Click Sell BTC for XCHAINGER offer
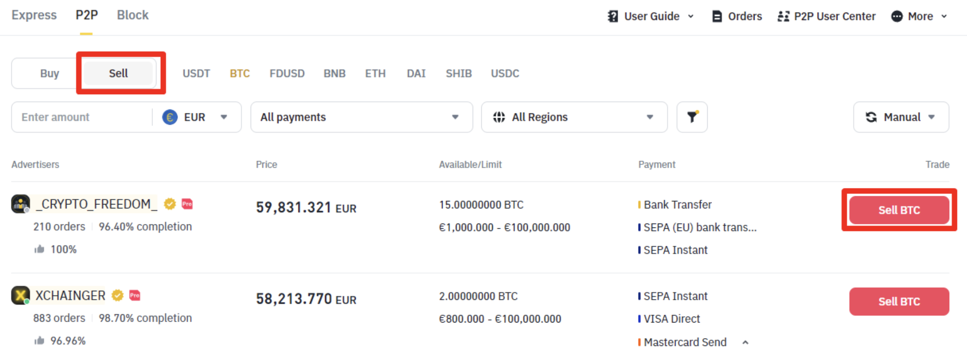Viewport: 967px width, 362px height. click(x=899, y=301)
